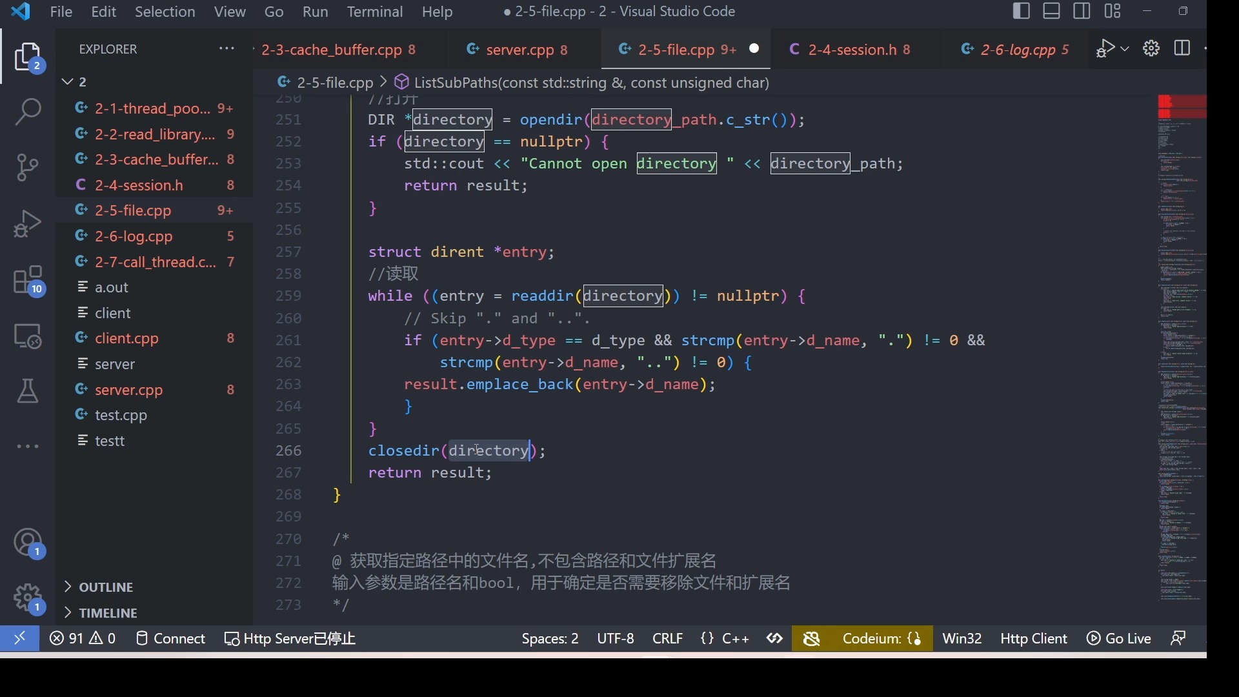This screenshot has width=1239, height=697.
Task: Open the Remote Explorer view icon
Action: 28,336
